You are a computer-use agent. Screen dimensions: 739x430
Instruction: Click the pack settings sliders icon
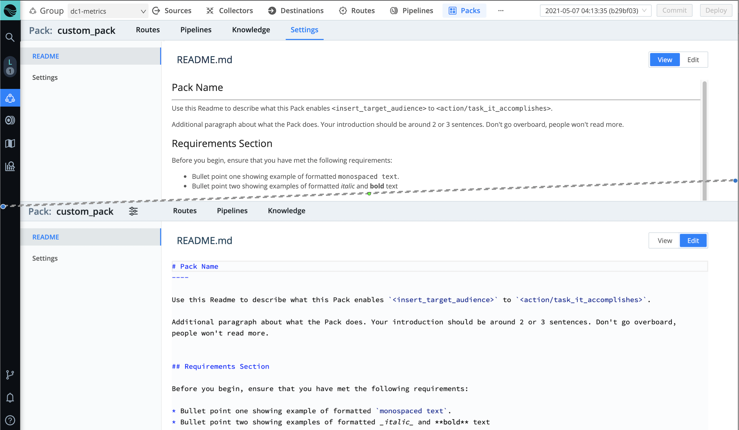coord(133,211)
